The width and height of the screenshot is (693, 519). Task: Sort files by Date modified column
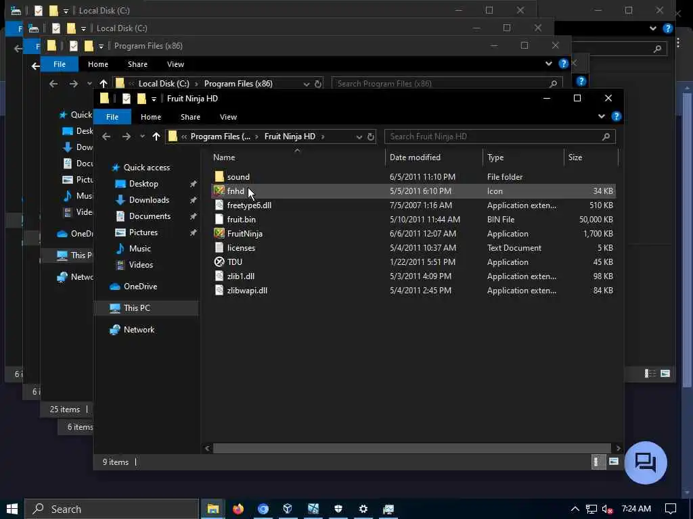(415, 157)
